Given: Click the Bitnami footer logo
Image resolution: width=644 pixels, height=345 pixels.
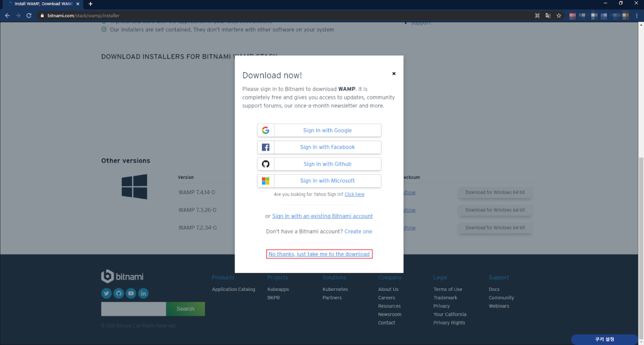Looking at the screenshot, I should pos(123,276).
